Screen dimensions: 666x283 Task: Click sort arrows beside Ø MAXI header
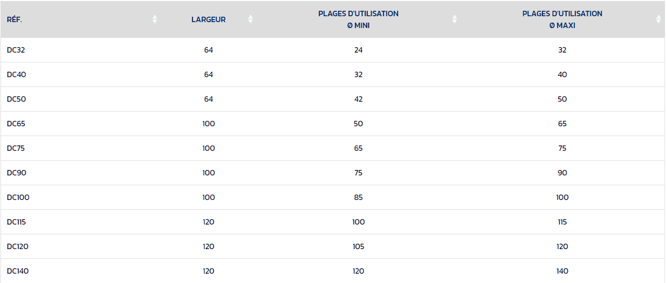click(659, 19)
